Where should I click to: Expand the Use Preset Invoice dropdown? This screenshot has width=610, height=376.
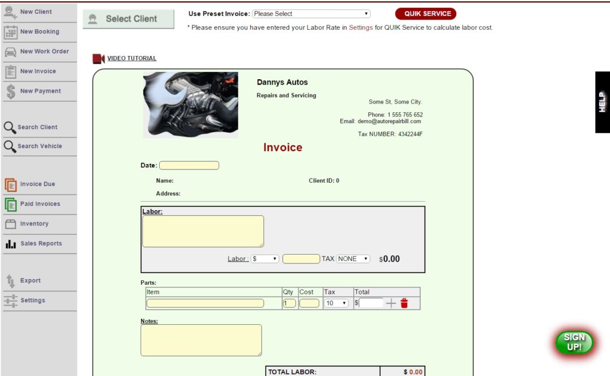click(x=311, y=14)
